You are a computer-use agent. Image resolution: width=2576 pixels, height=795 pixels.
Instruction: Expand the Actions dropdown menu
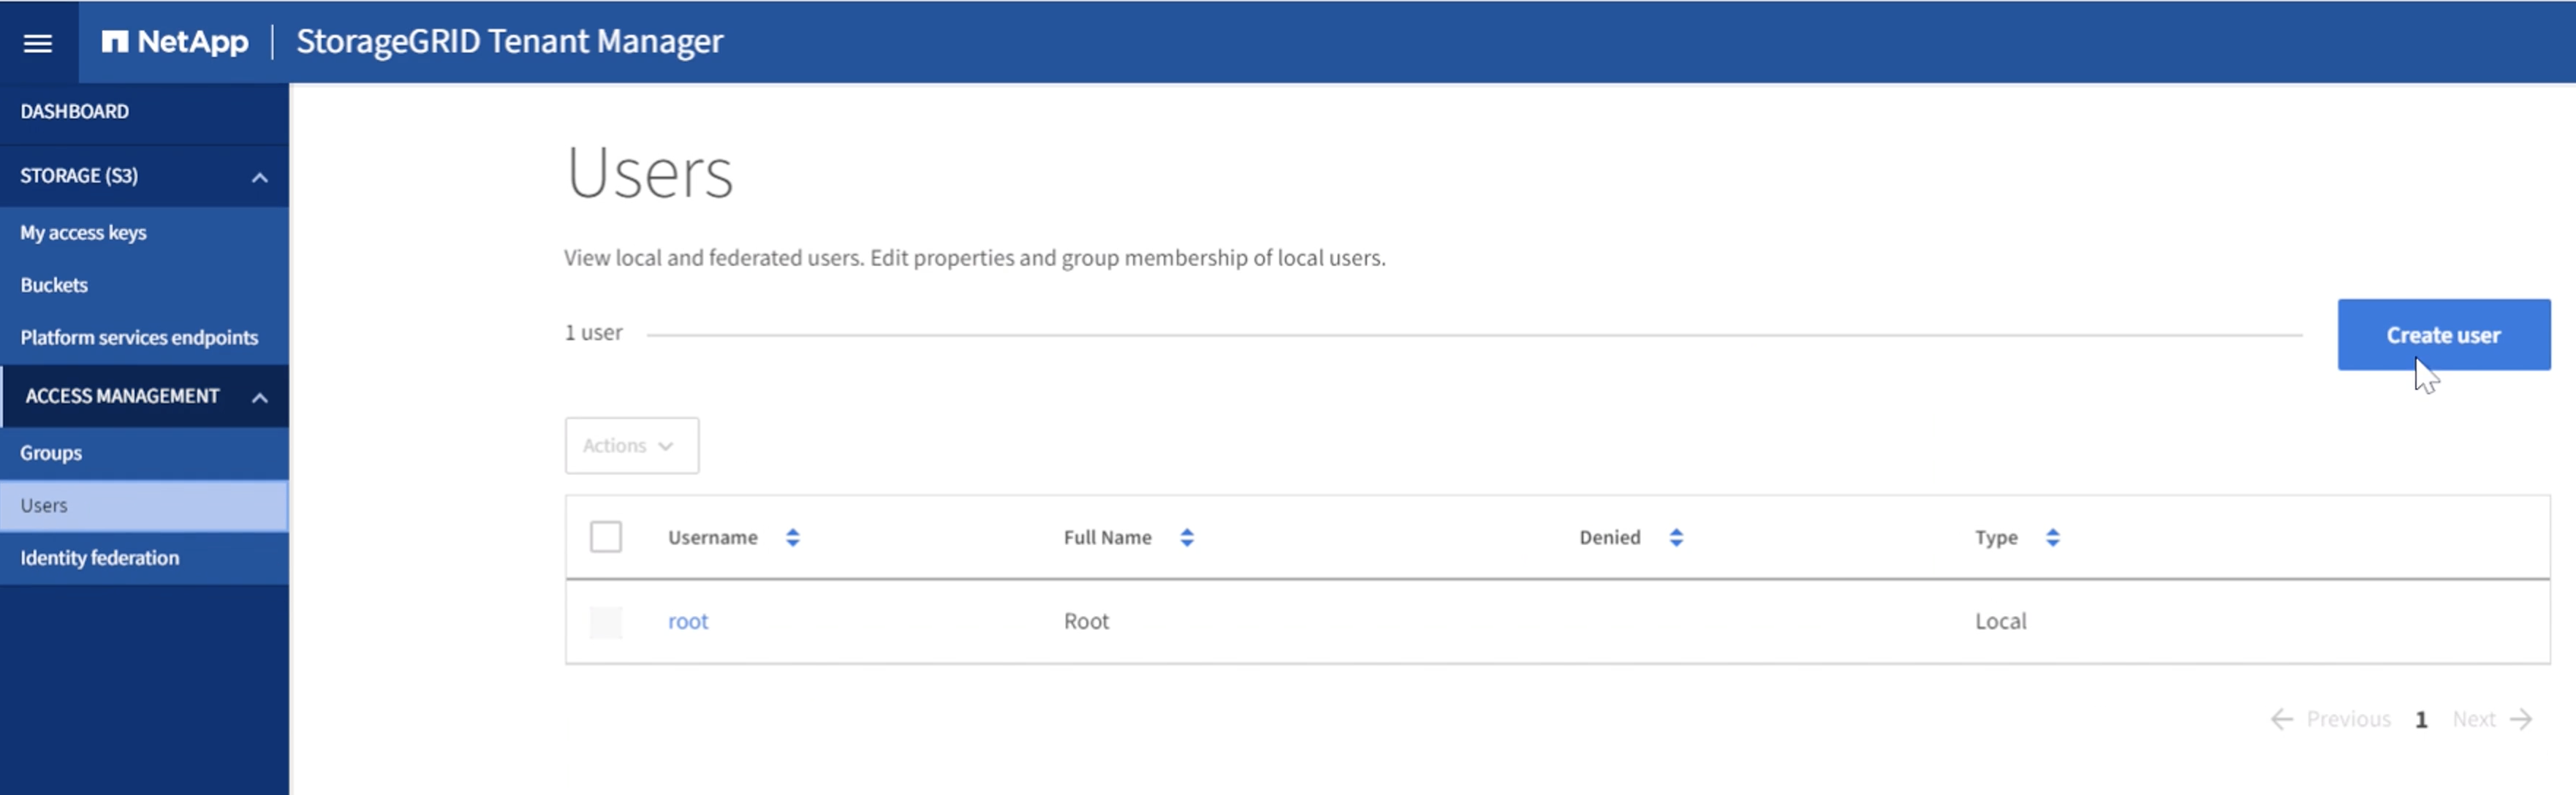tap(631, 445)
